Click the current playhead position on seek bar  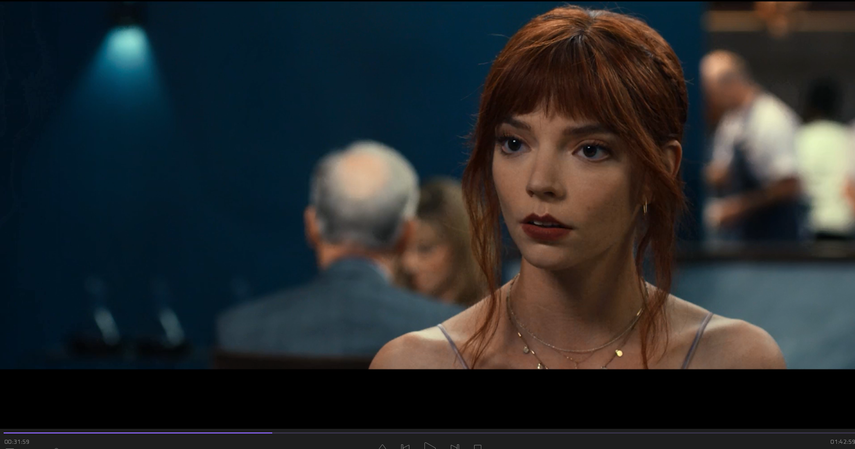pyautogui.click(x=272, y=432)
